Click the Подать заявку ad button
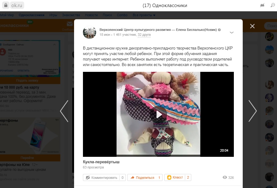 (27, 80)
